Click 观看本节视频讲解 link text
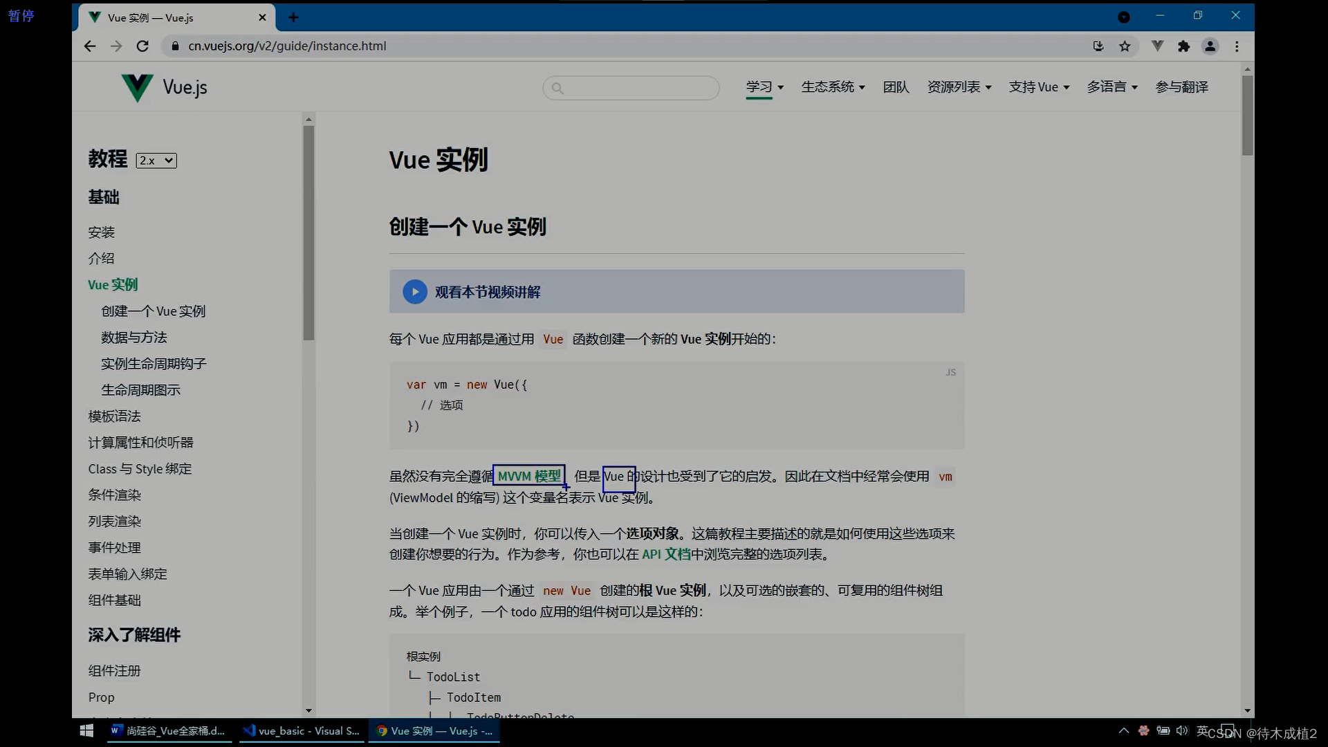This screenshot has height=747, width=1328. [488, 293]
